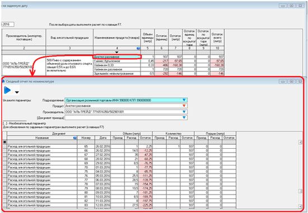Click the blue filter icon in column 4 header
The width and height of the screenshot is (308, 213).
[x=138, y=48]
